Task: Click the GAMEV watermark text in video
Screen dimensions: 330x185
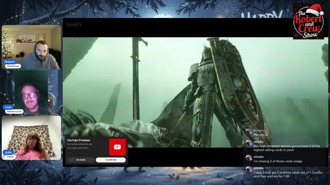Action: pyautogui.click(x=74, y=25)
